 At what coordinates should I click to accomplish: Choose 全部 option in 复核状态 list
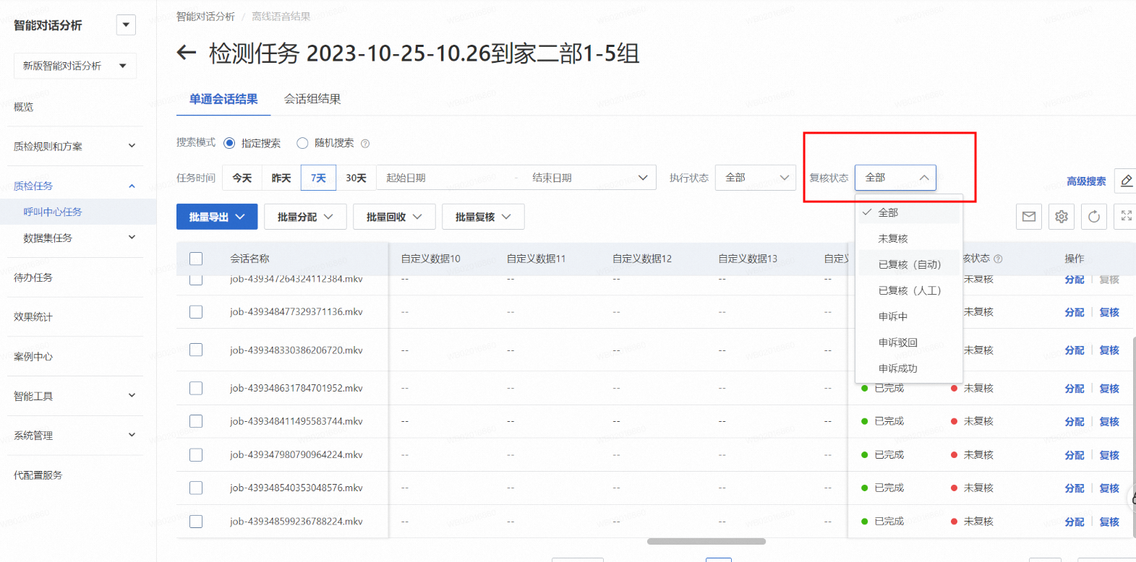(908, 212)
